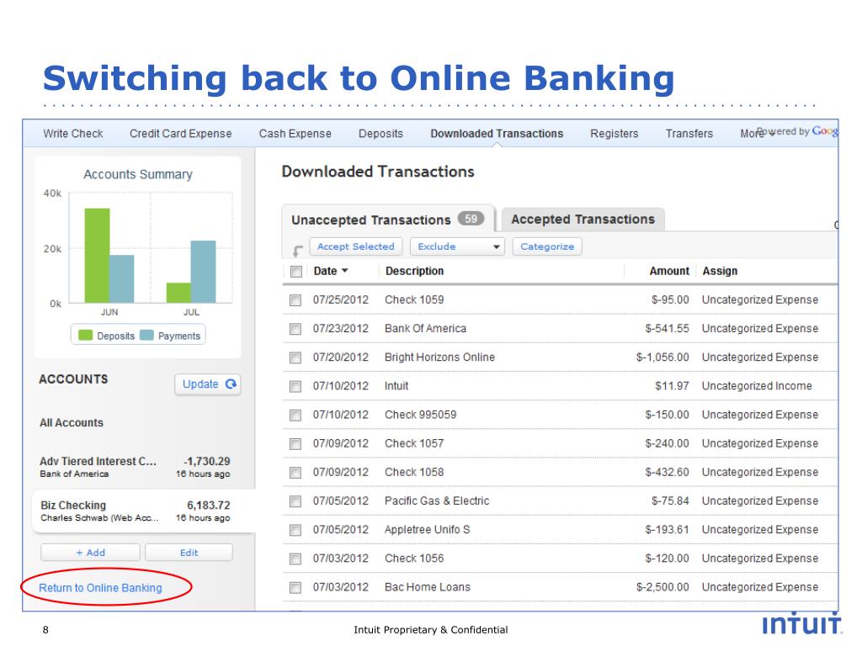This screenshot has width=862, height=646.
Task: Click the 07/25/2012 date cell
Action: (x=341, y=300)
